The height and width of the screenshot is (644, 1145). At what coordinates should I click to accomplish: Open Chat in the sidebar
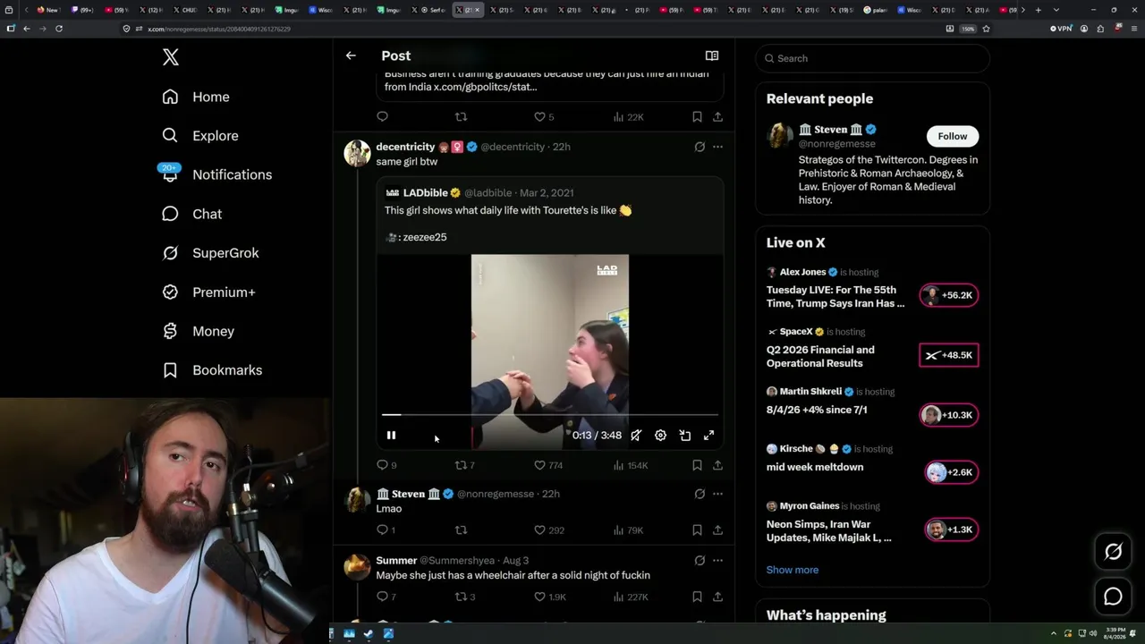pyautogui.click(x=192, y=214)
